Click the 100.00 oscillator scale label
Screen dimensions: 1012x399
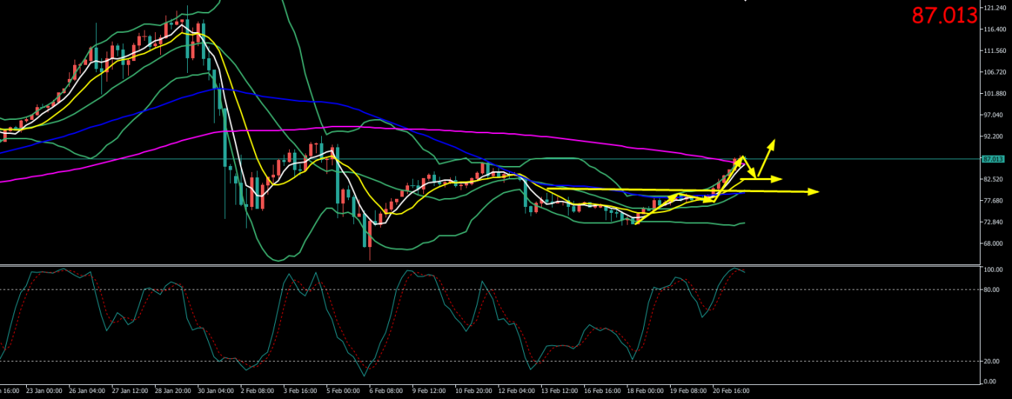coord(993,269)
